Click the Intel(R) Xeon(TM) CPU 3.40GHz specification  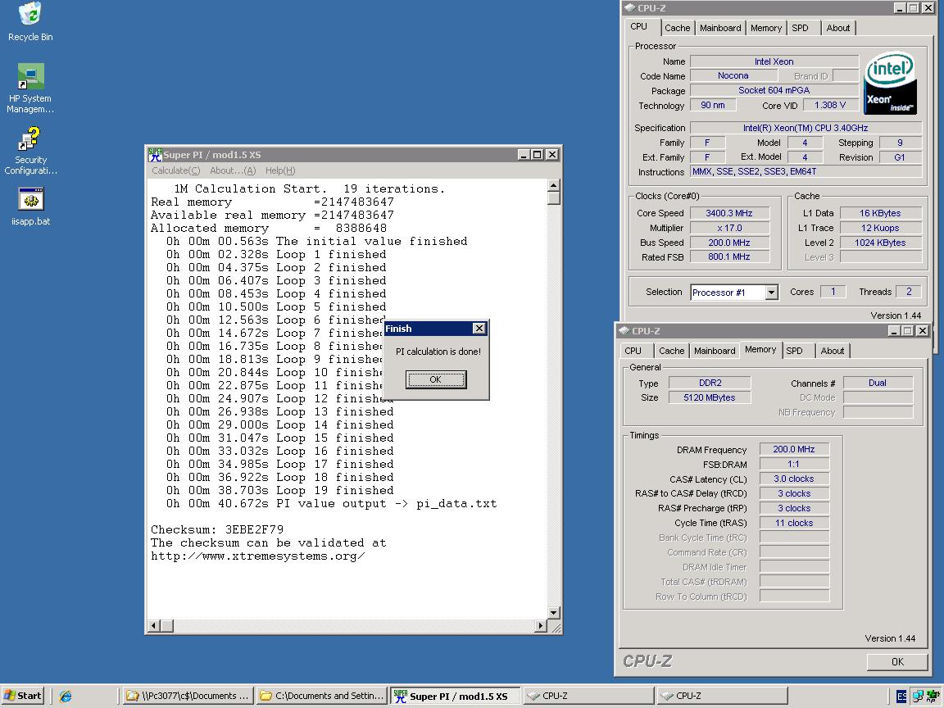tap(805, 128)
